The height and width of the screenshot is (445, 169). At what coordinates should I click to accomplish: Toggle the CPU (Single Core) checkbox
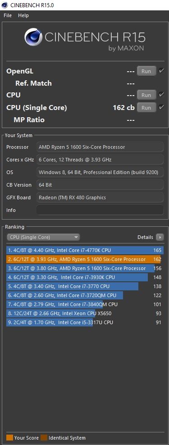click(161, 107)
